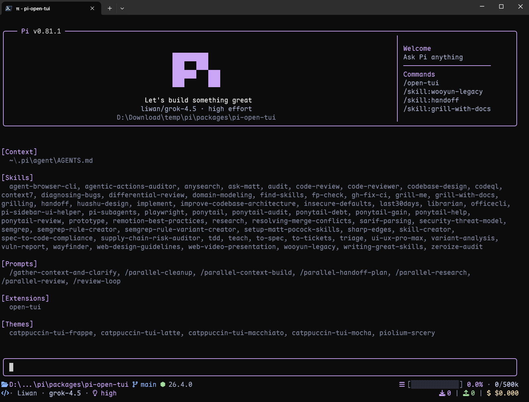Close the pi-open-tui terminal tab
This screenshot has width=529, height=402.
pyautogui.click(x=92, y=8)
